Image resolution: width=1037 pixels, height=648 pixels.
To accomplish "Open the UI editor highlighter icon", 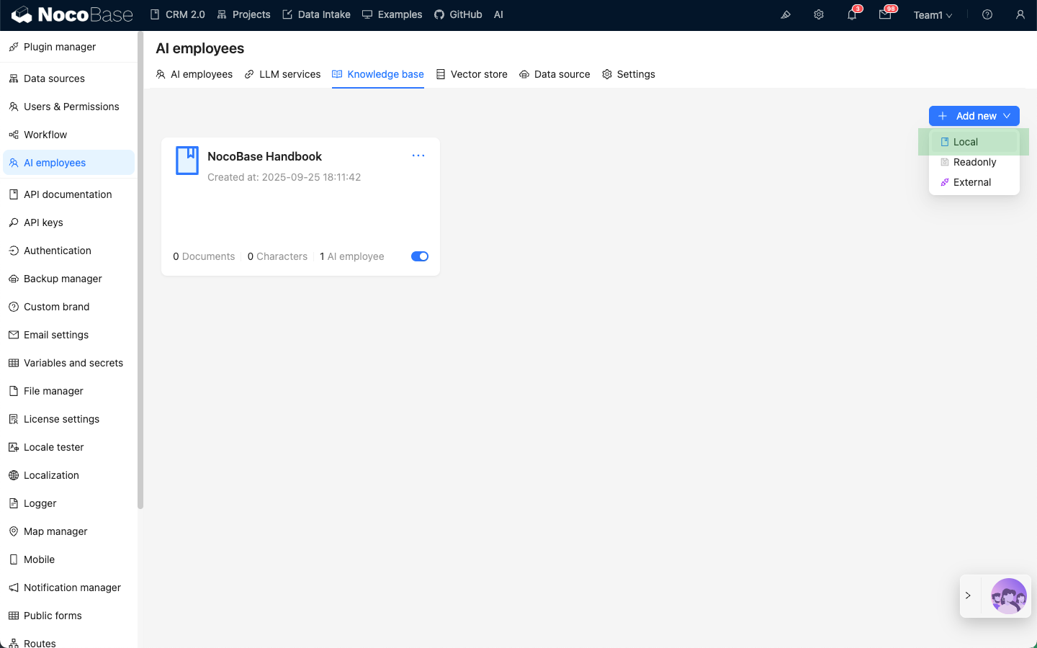I will tap(786, 15).
